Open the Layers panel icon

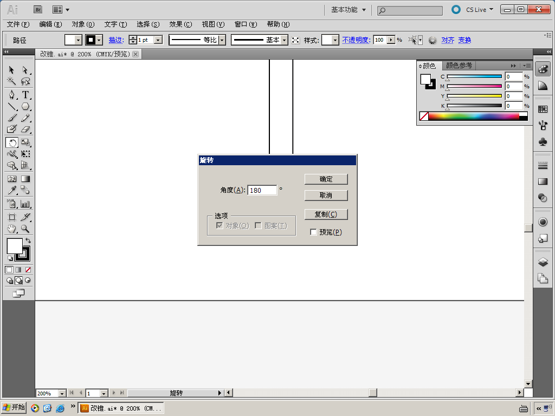(x=543, y=262)
